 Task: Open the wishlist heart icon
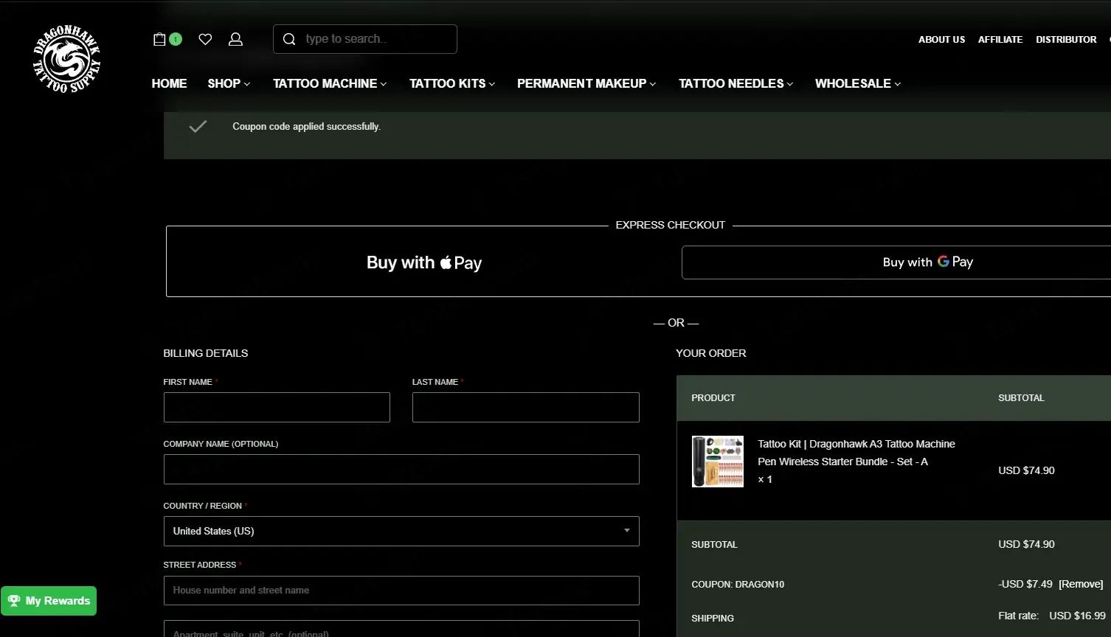click(x=205, y=39)
